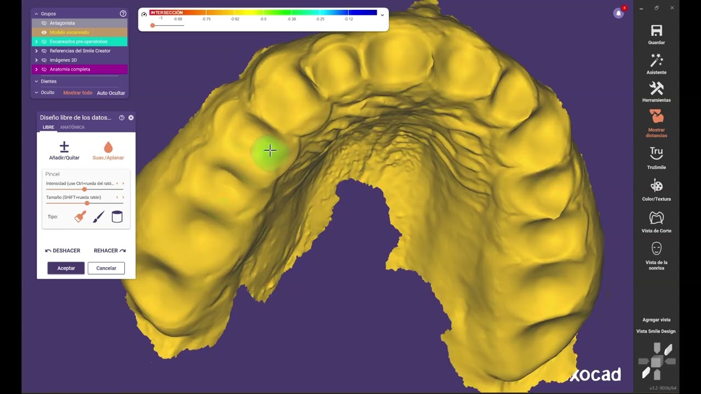The image size is (701, 394).
Task: Switch to the LIBRE tab
Action: (x=49, y=127)
